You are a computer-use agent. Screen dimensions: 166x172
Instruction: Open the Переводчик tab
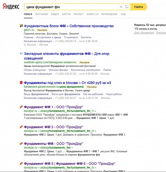tap(109, 14)
